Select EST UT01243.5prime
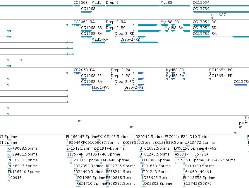This screenshot has width=249, height=188. (154, 154)
